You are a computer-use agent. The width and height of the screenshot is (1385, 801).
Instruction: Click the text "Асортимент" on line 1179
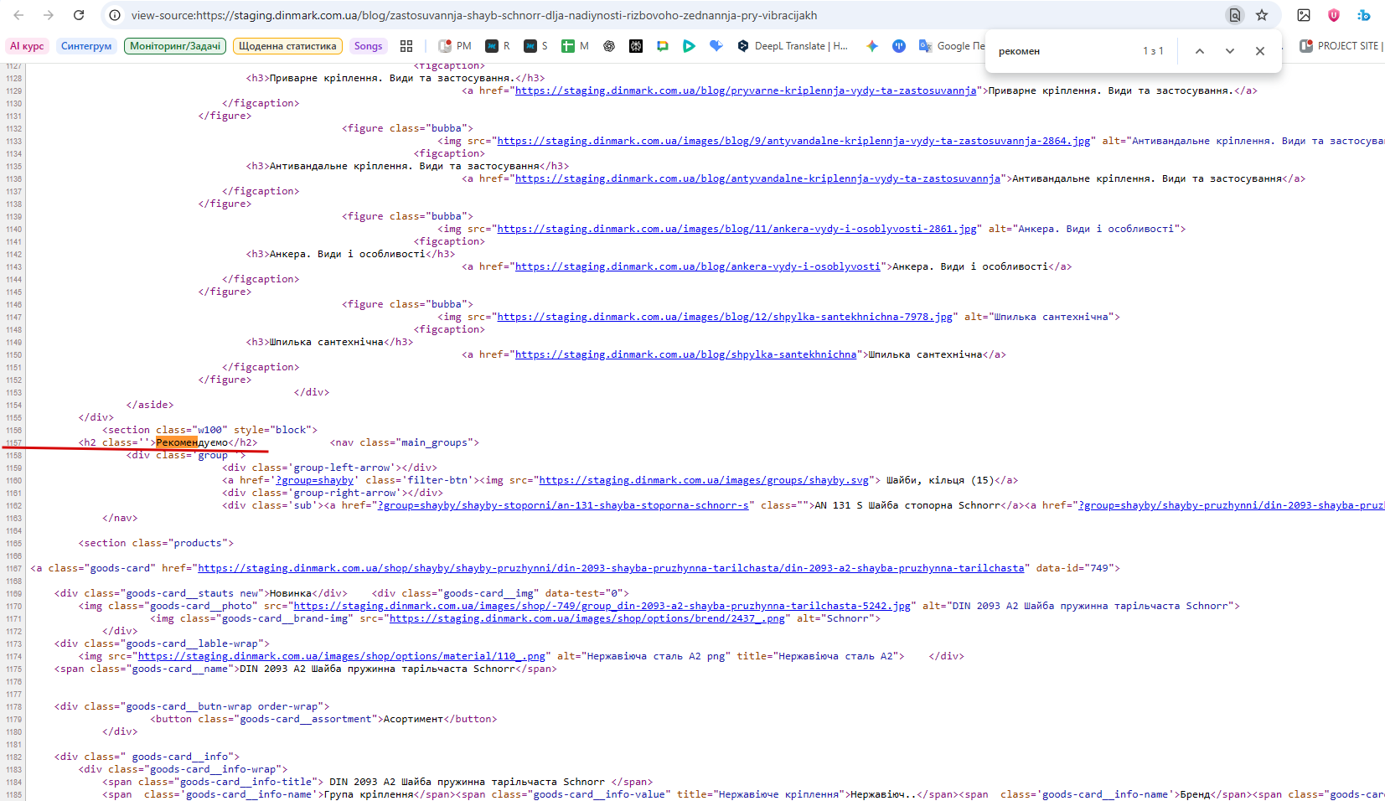click(x=413, y=719)
